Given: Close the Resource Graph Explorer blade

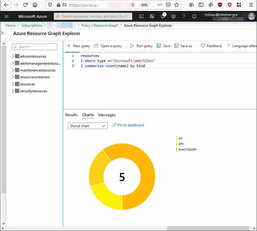Looking at the screenshot, I should pos(3,33).
